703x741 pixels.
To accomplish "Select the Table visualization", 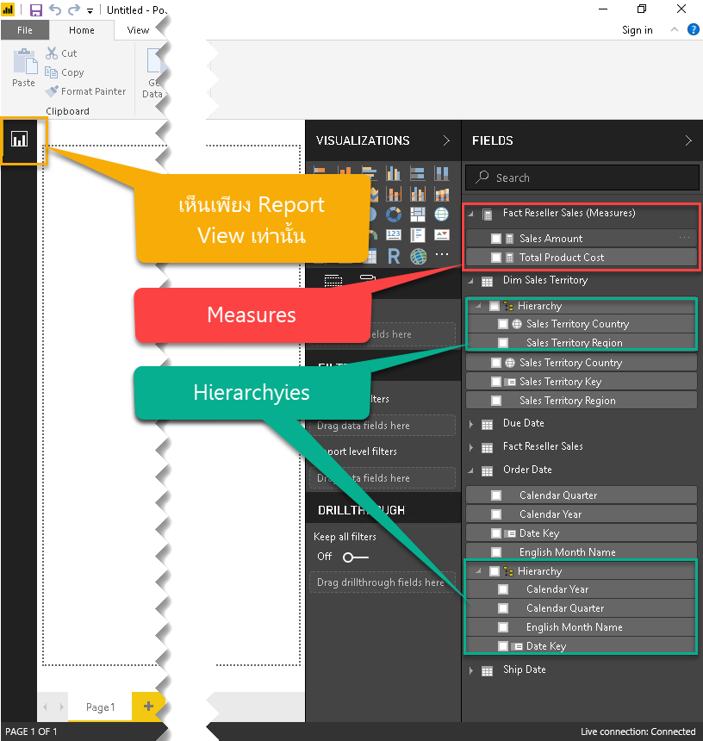I will pos(371,254).
